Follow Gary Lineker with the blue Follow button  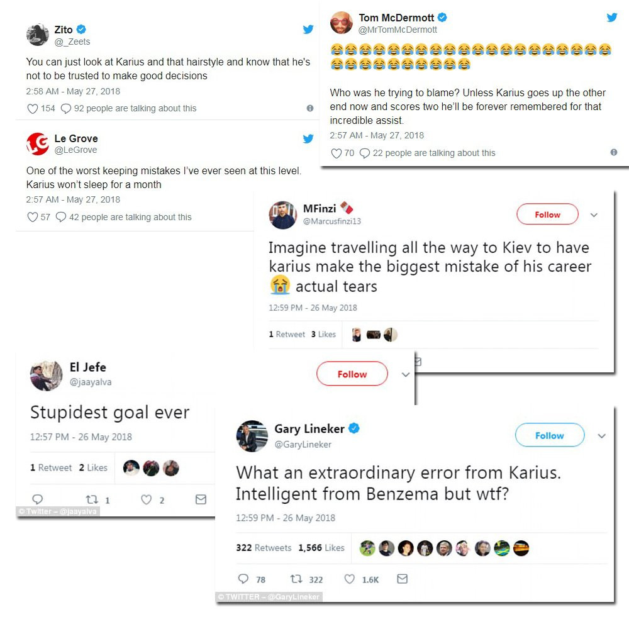(x=550, y=435)
